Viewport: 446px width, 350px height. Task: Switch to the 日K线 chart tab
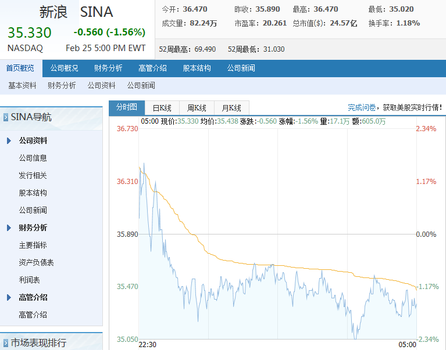coord(162,108)
